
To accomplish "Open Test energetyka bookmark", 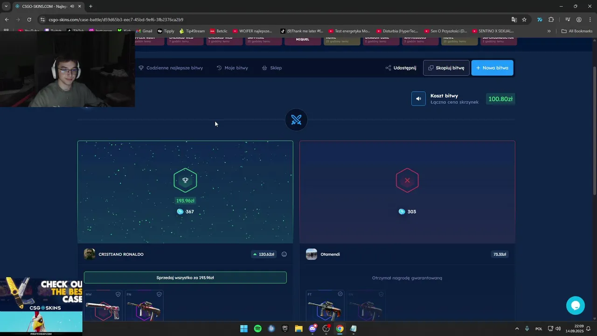I will [349, 31].
